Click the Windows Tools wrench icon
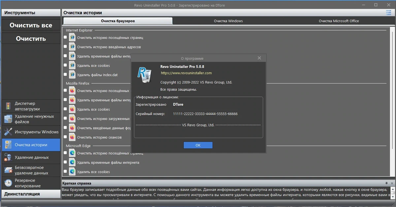This screenshot has width=396, height=207. [x=8, y=132]
